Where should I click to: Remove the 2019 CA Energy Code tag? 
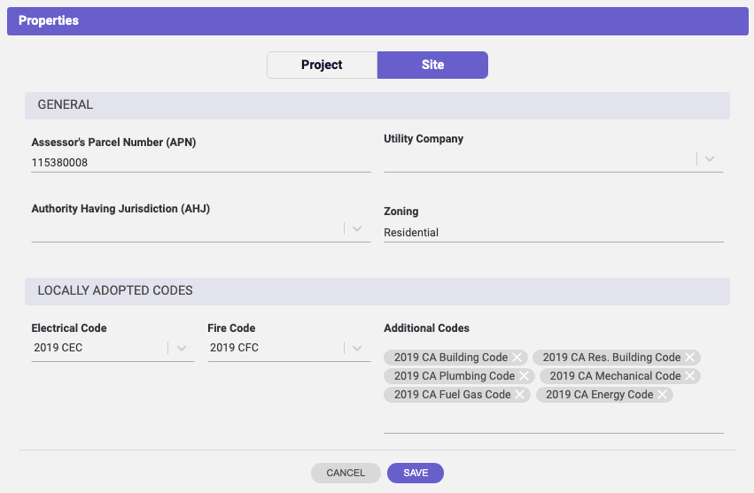click(x=662, y=395)
